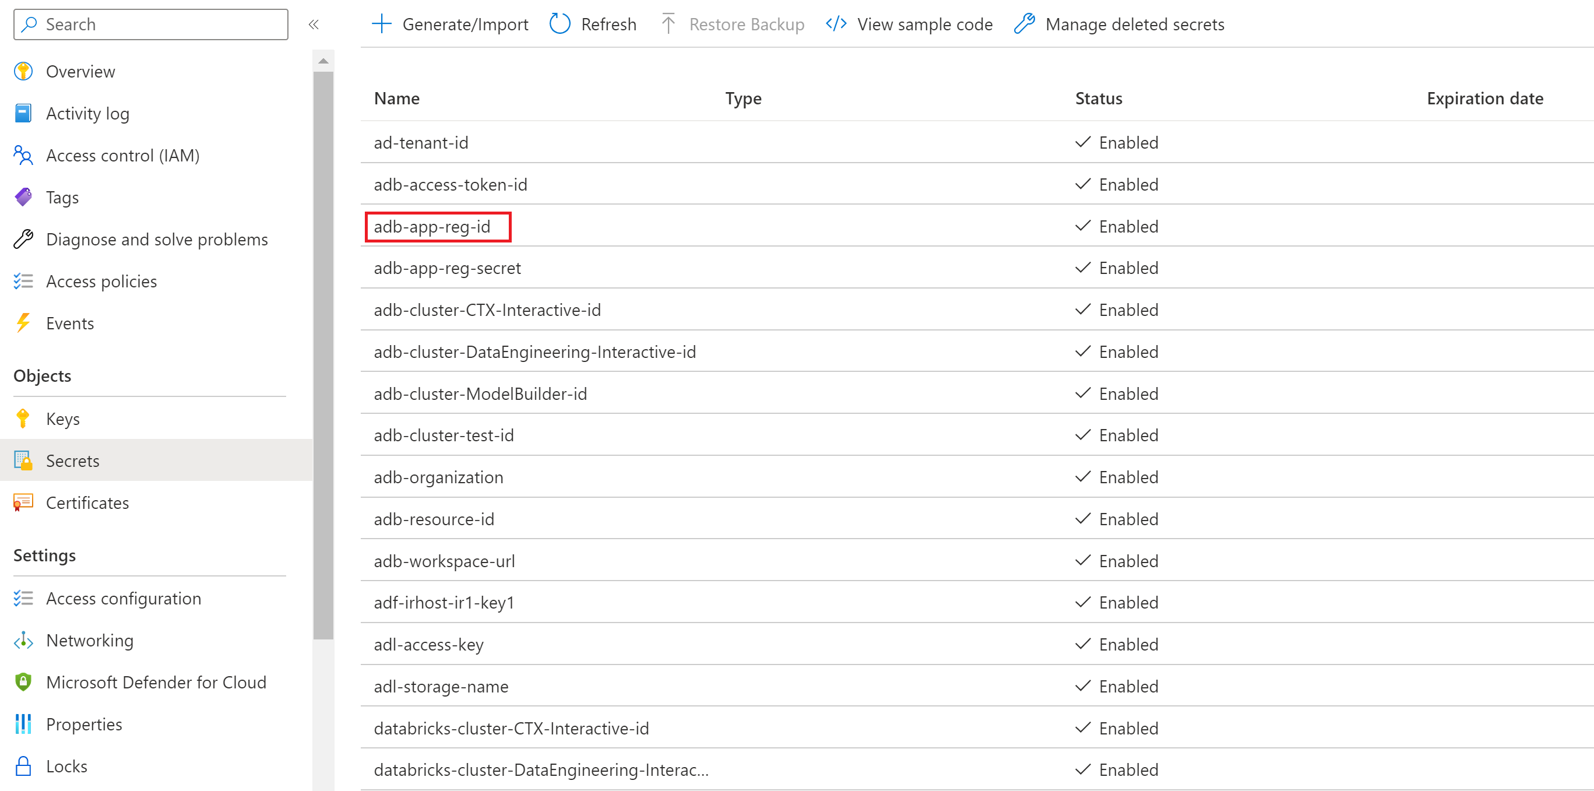Open Activity log via its icon
Image resolution: width=1594 pixels, height=791 pixels.
point(23,113)
